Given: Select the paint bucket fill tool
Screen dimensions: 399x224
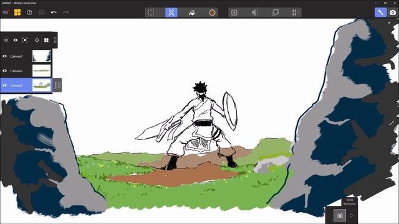Looking at the screenshot, I should 191,12.
